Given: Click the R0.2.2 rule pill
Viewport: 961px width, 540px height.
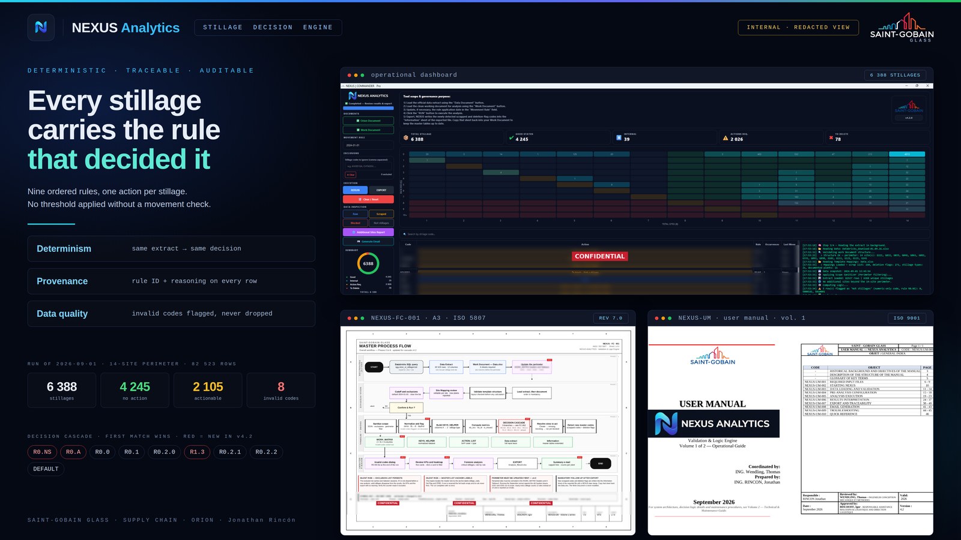Looking at the screenshot, I should [266, 452].
